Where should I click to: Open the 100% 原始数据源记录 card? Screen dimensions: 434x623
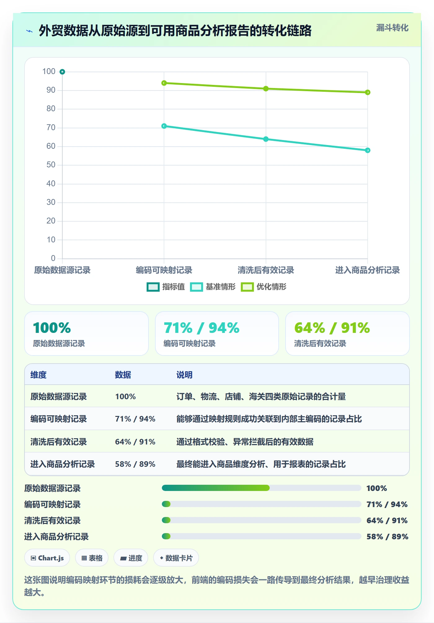point(86,334)
